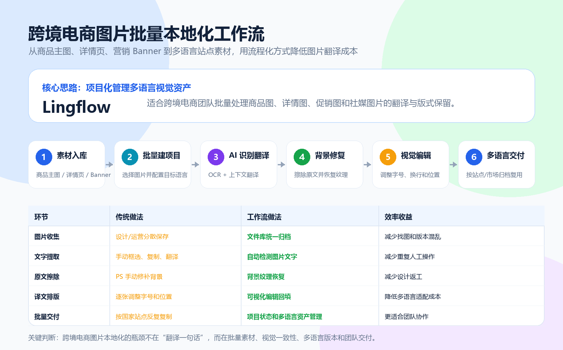
Task: Click the cell 减少设计返工
Action: [x=403, y=277]
